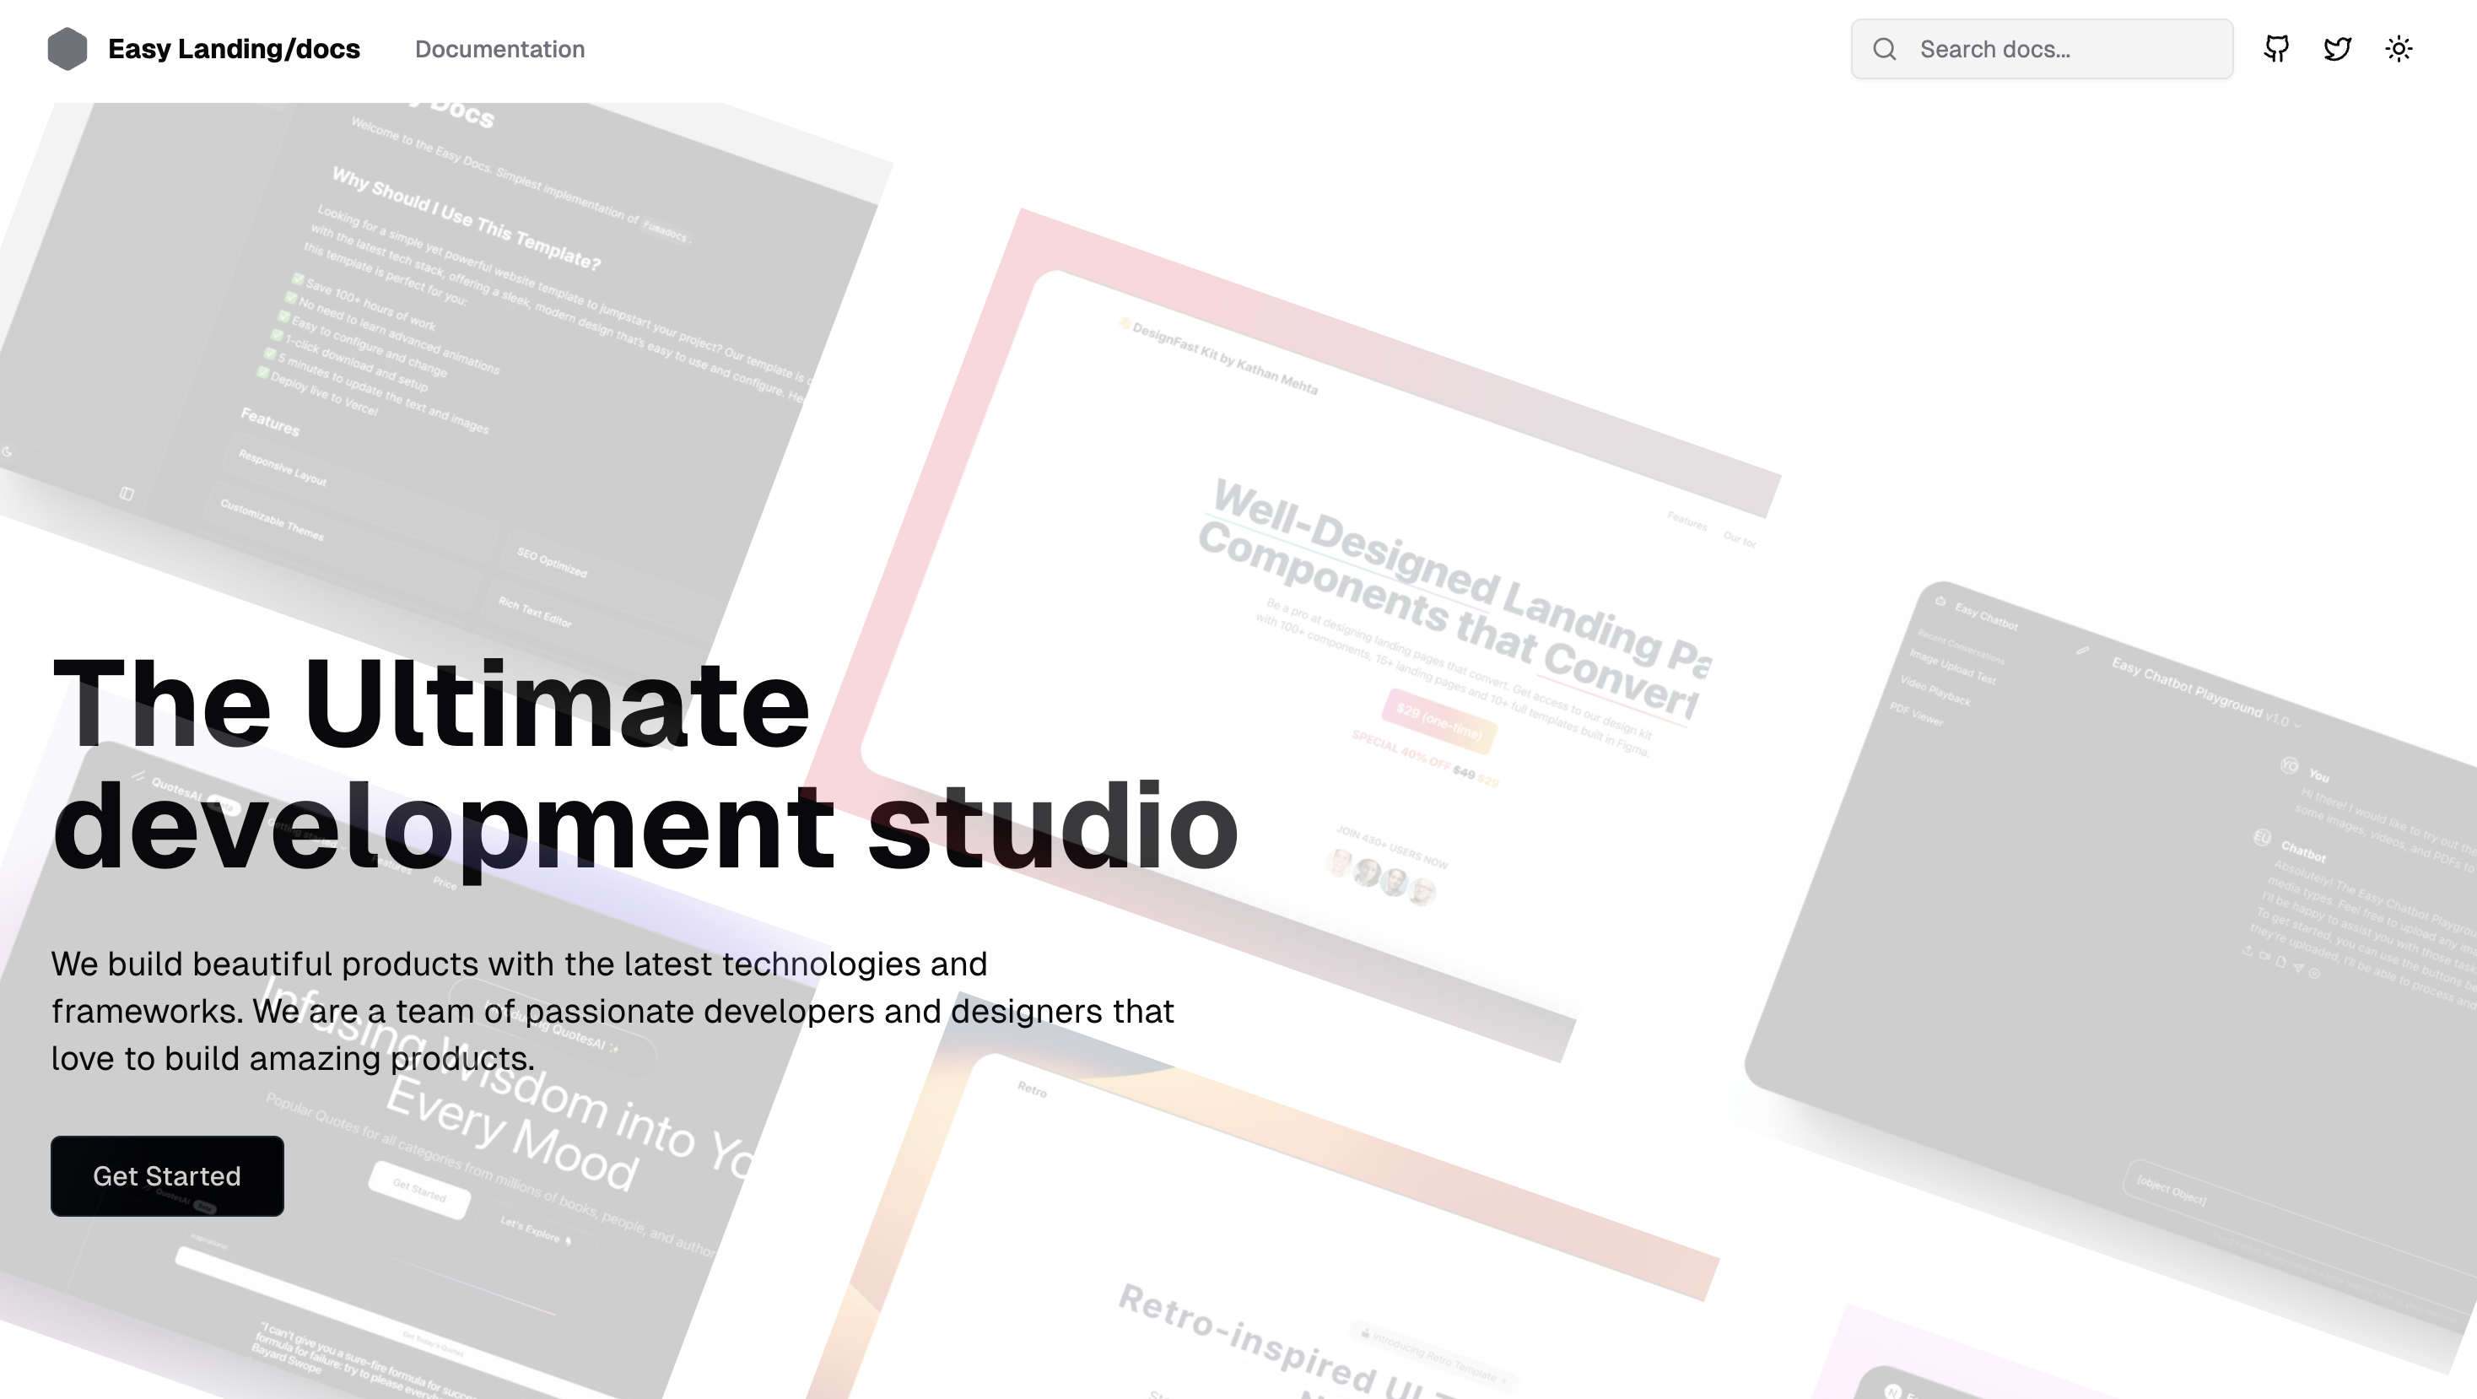Open the Documentation nav item
The width and height of the screenshot is (2477, 1399).
click(499, 49)
